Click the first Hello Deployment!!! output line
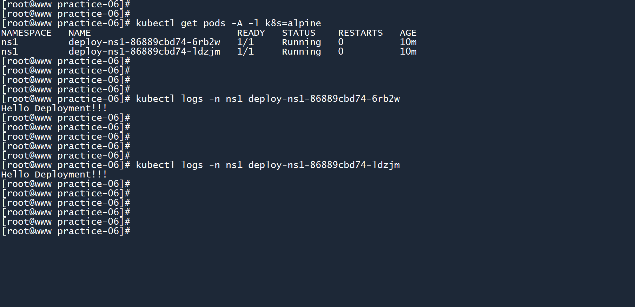Image resolution: width=635 pixels, height=307 pixels. tap(54, 109)
